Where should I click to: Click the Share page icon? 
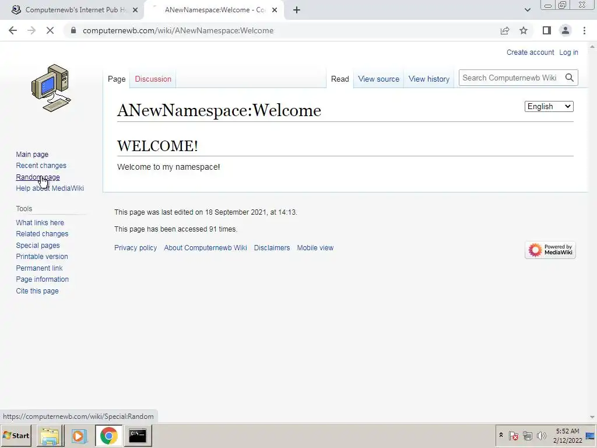point(505,30)
